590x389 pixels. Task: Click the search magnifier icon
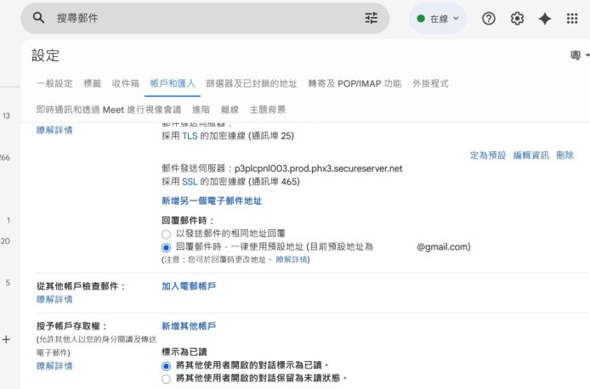(x=38, y=18)
